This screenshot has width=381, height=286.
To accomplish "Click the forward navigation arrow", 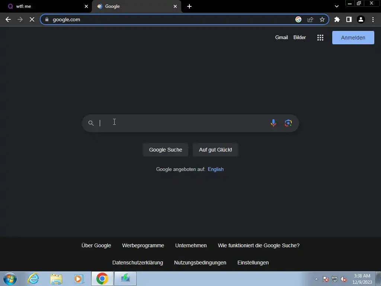I will [20, 19].
